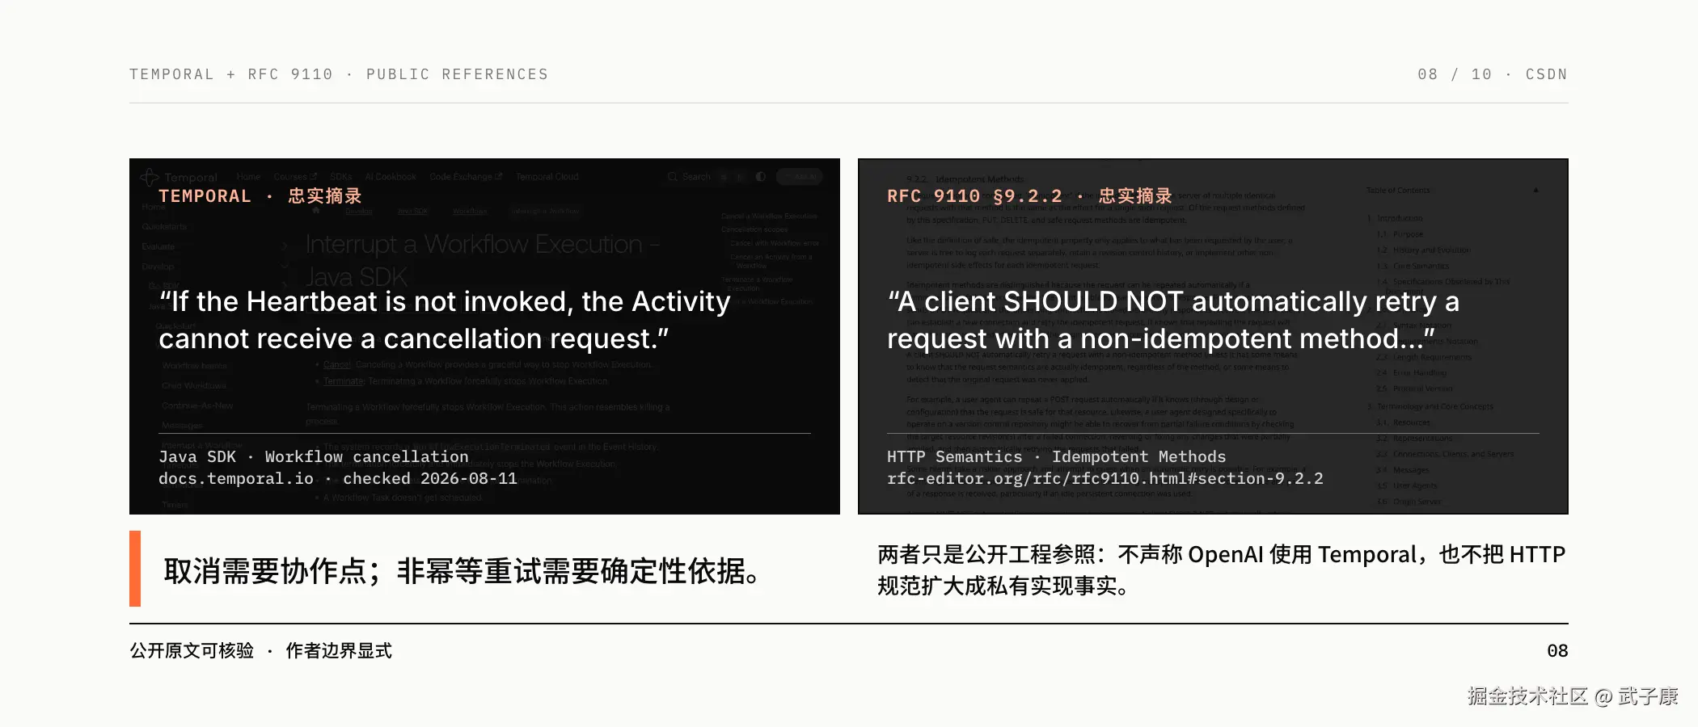This screenshot has height=727, width=1698.
Task: Open Code Exchange in the Temporal navigation
Action: point(466,176)
